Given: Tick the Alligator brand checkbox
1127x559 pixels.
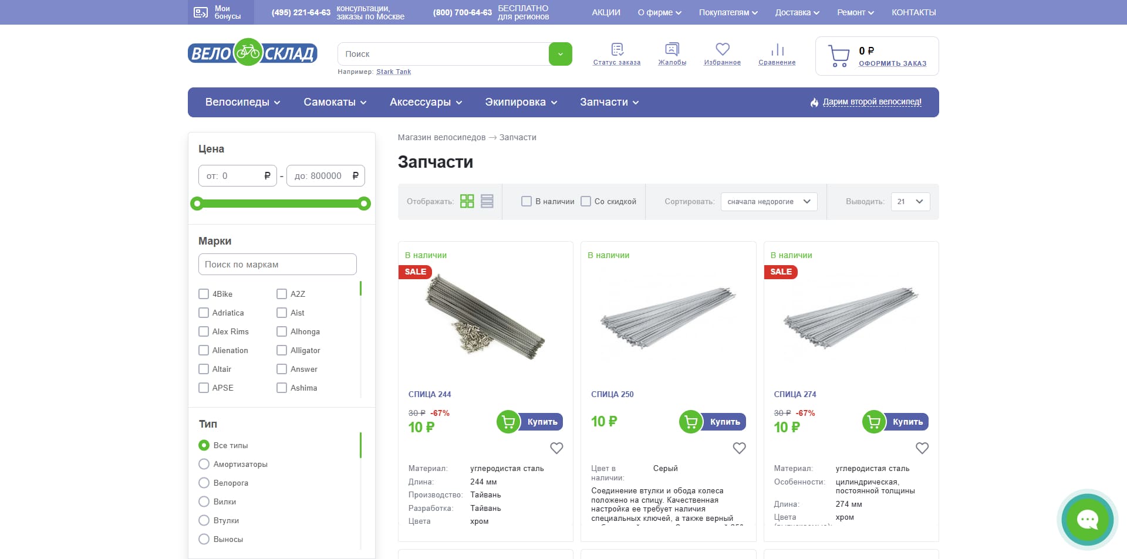Looking at the screenshot, I should point(282,350).
